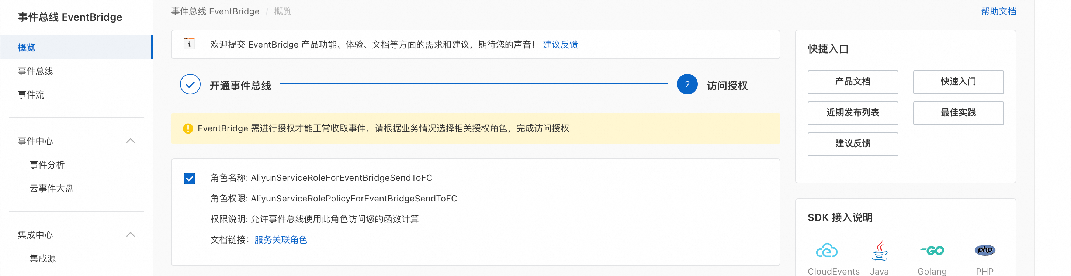Open the PHP SDK icon
Image resolution: width=1071 pixels, height=276 pixels.
coord(985,250)
